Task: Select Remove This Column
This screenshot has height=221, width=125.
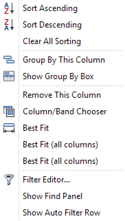Action: tap(62, 95)
